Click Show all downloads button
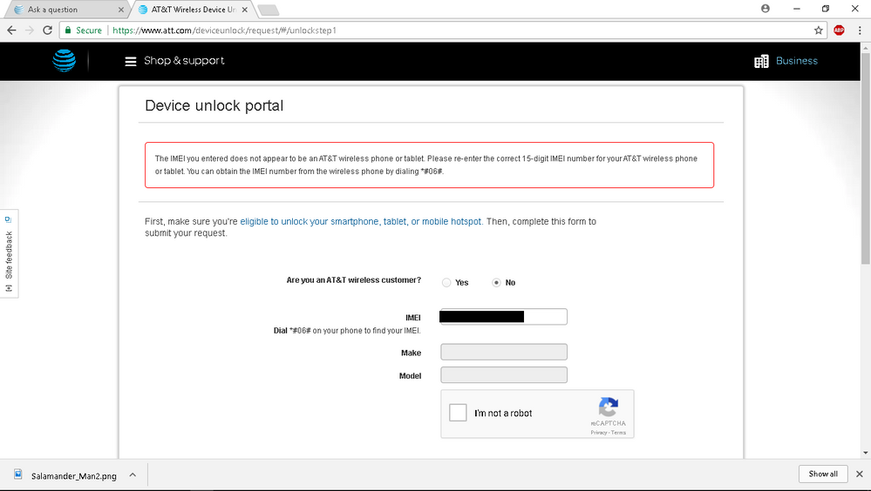The height and width of the screenshot is (491, 871). [822, 474]
